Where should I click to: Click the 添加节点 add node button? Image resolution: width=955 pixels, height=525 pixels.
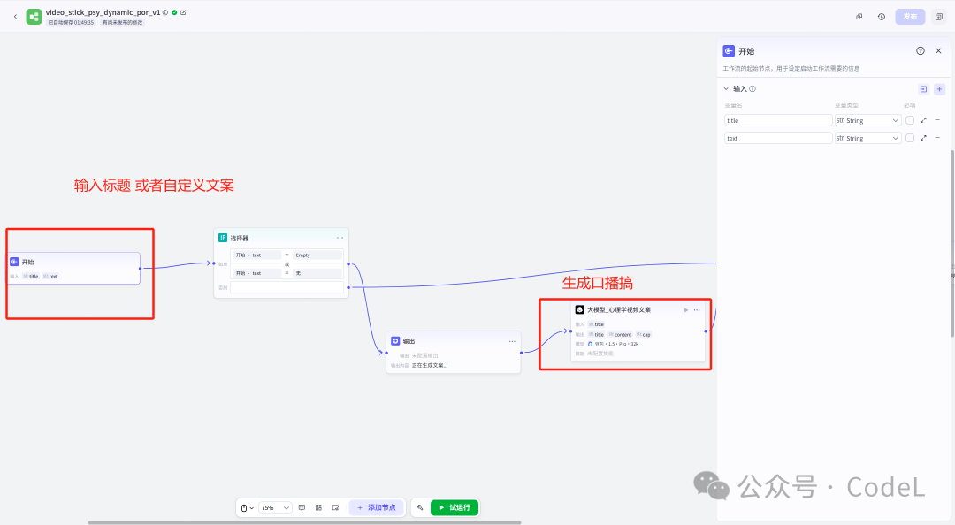[x=377, y=507]
